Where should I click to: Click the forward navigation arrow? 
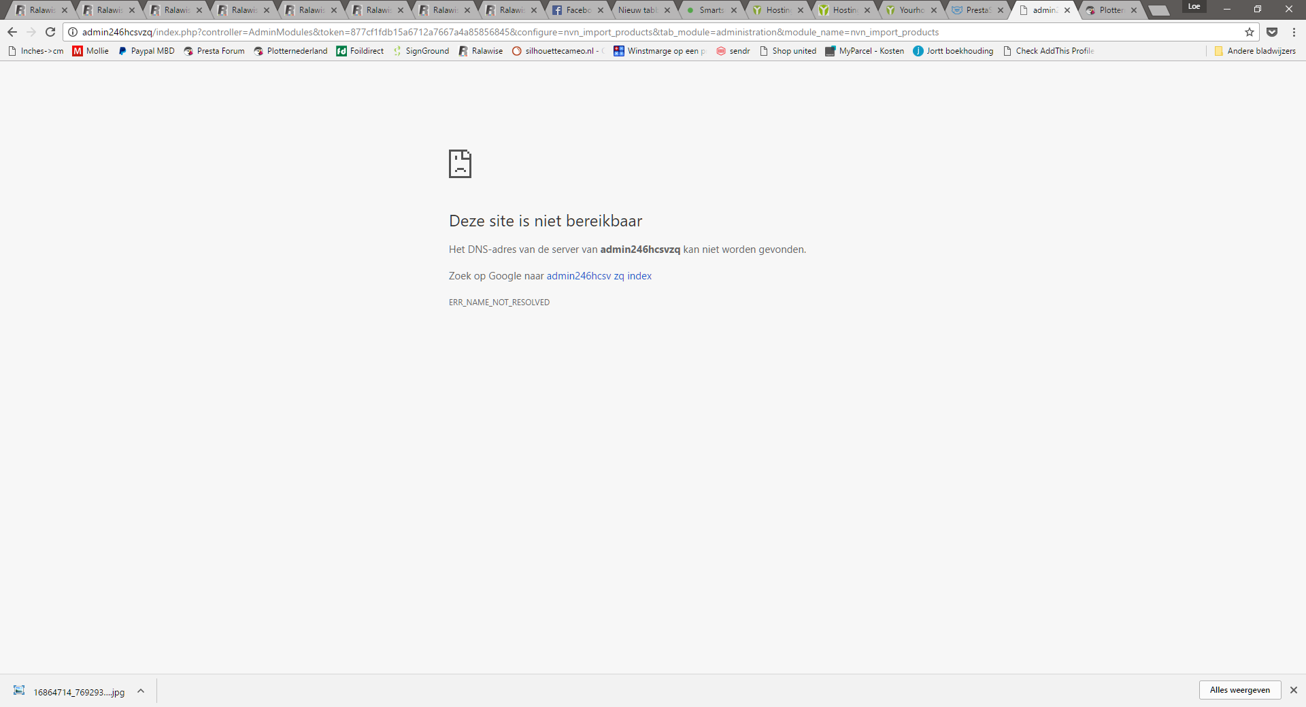pyautogui.click(x=31, y=32)
